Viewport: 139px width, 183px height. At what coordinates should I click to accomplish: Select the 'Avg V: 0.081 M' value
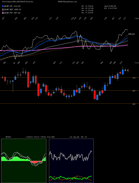click(110, 6)
